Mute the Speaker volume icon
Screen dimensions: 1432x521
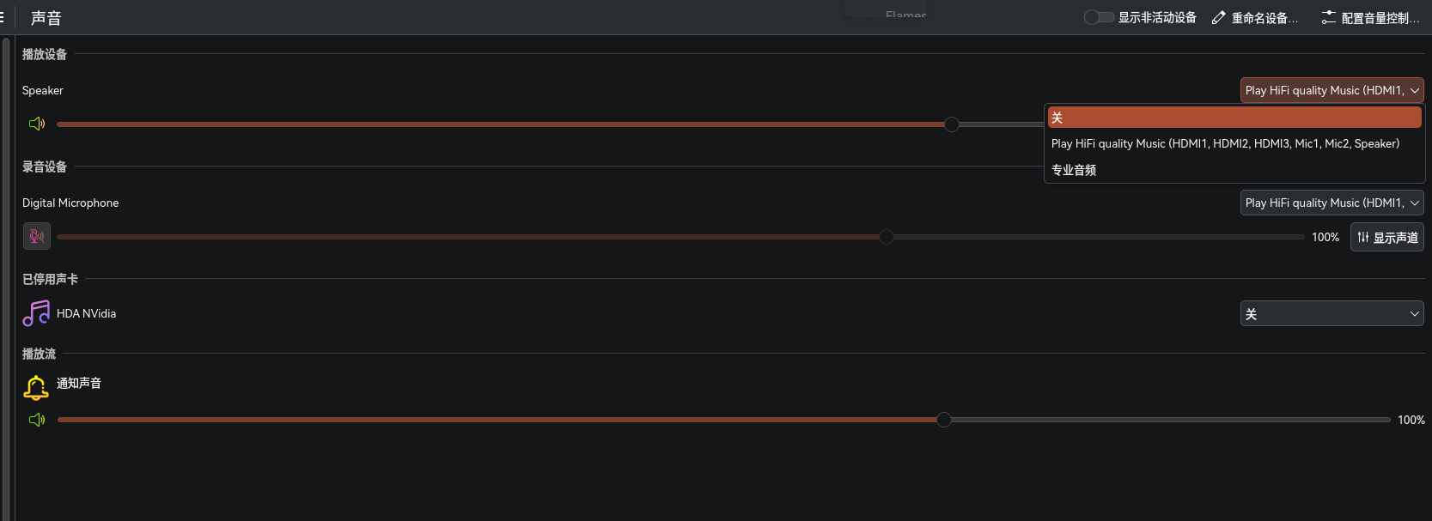tap(37, 124)
